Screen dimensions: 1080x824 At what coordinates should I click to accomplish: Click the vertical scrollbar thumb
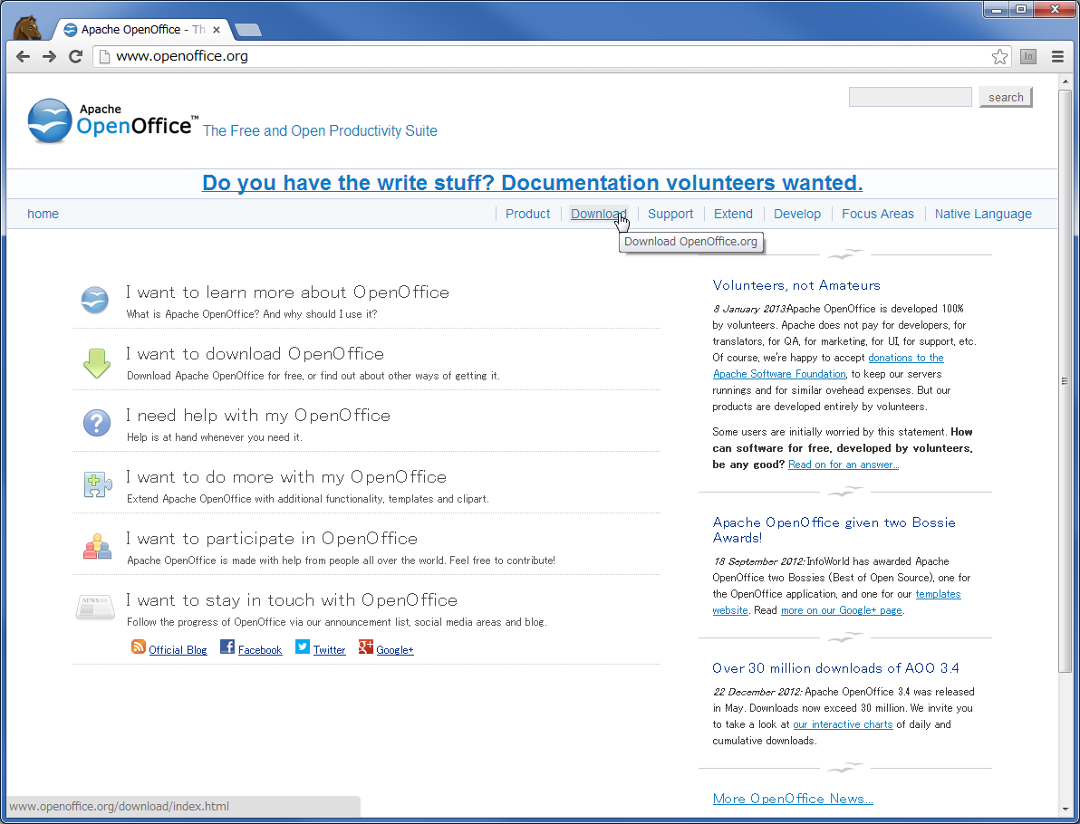coord(1065,380)
